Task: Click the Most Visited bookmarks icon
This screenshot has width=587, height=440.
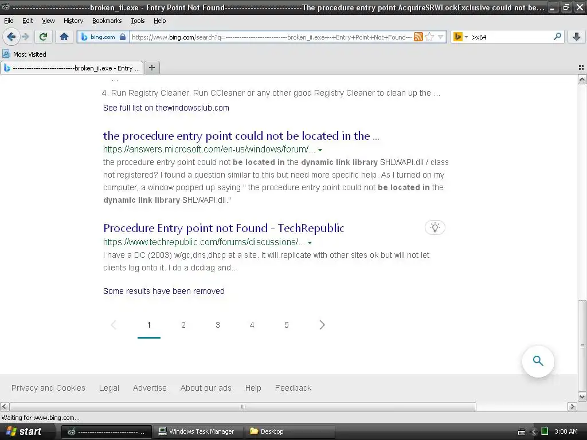Action: [x=6, y=54]
